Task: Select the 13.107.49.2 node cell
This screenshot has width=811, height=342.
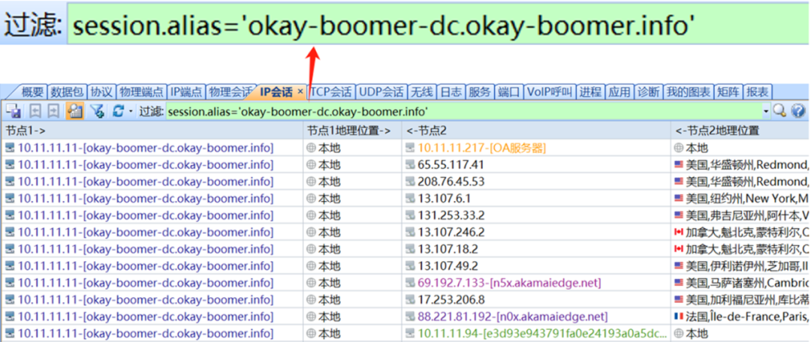Action: pos(536,266)
